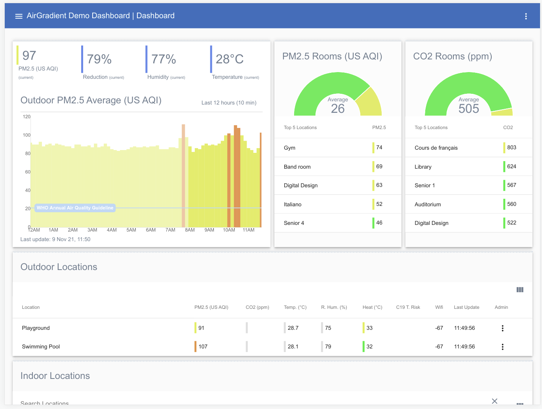The image size is (542, 409).
Task: Sort table by PM2.5 (US AQI) column header
Action: coord(211,307)
